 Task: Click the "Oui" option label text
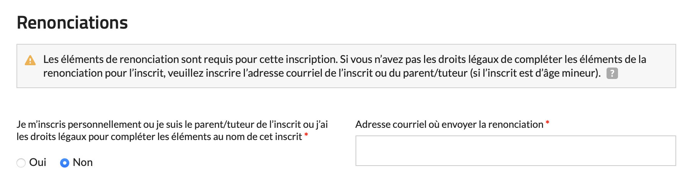[x=38, y=163]
